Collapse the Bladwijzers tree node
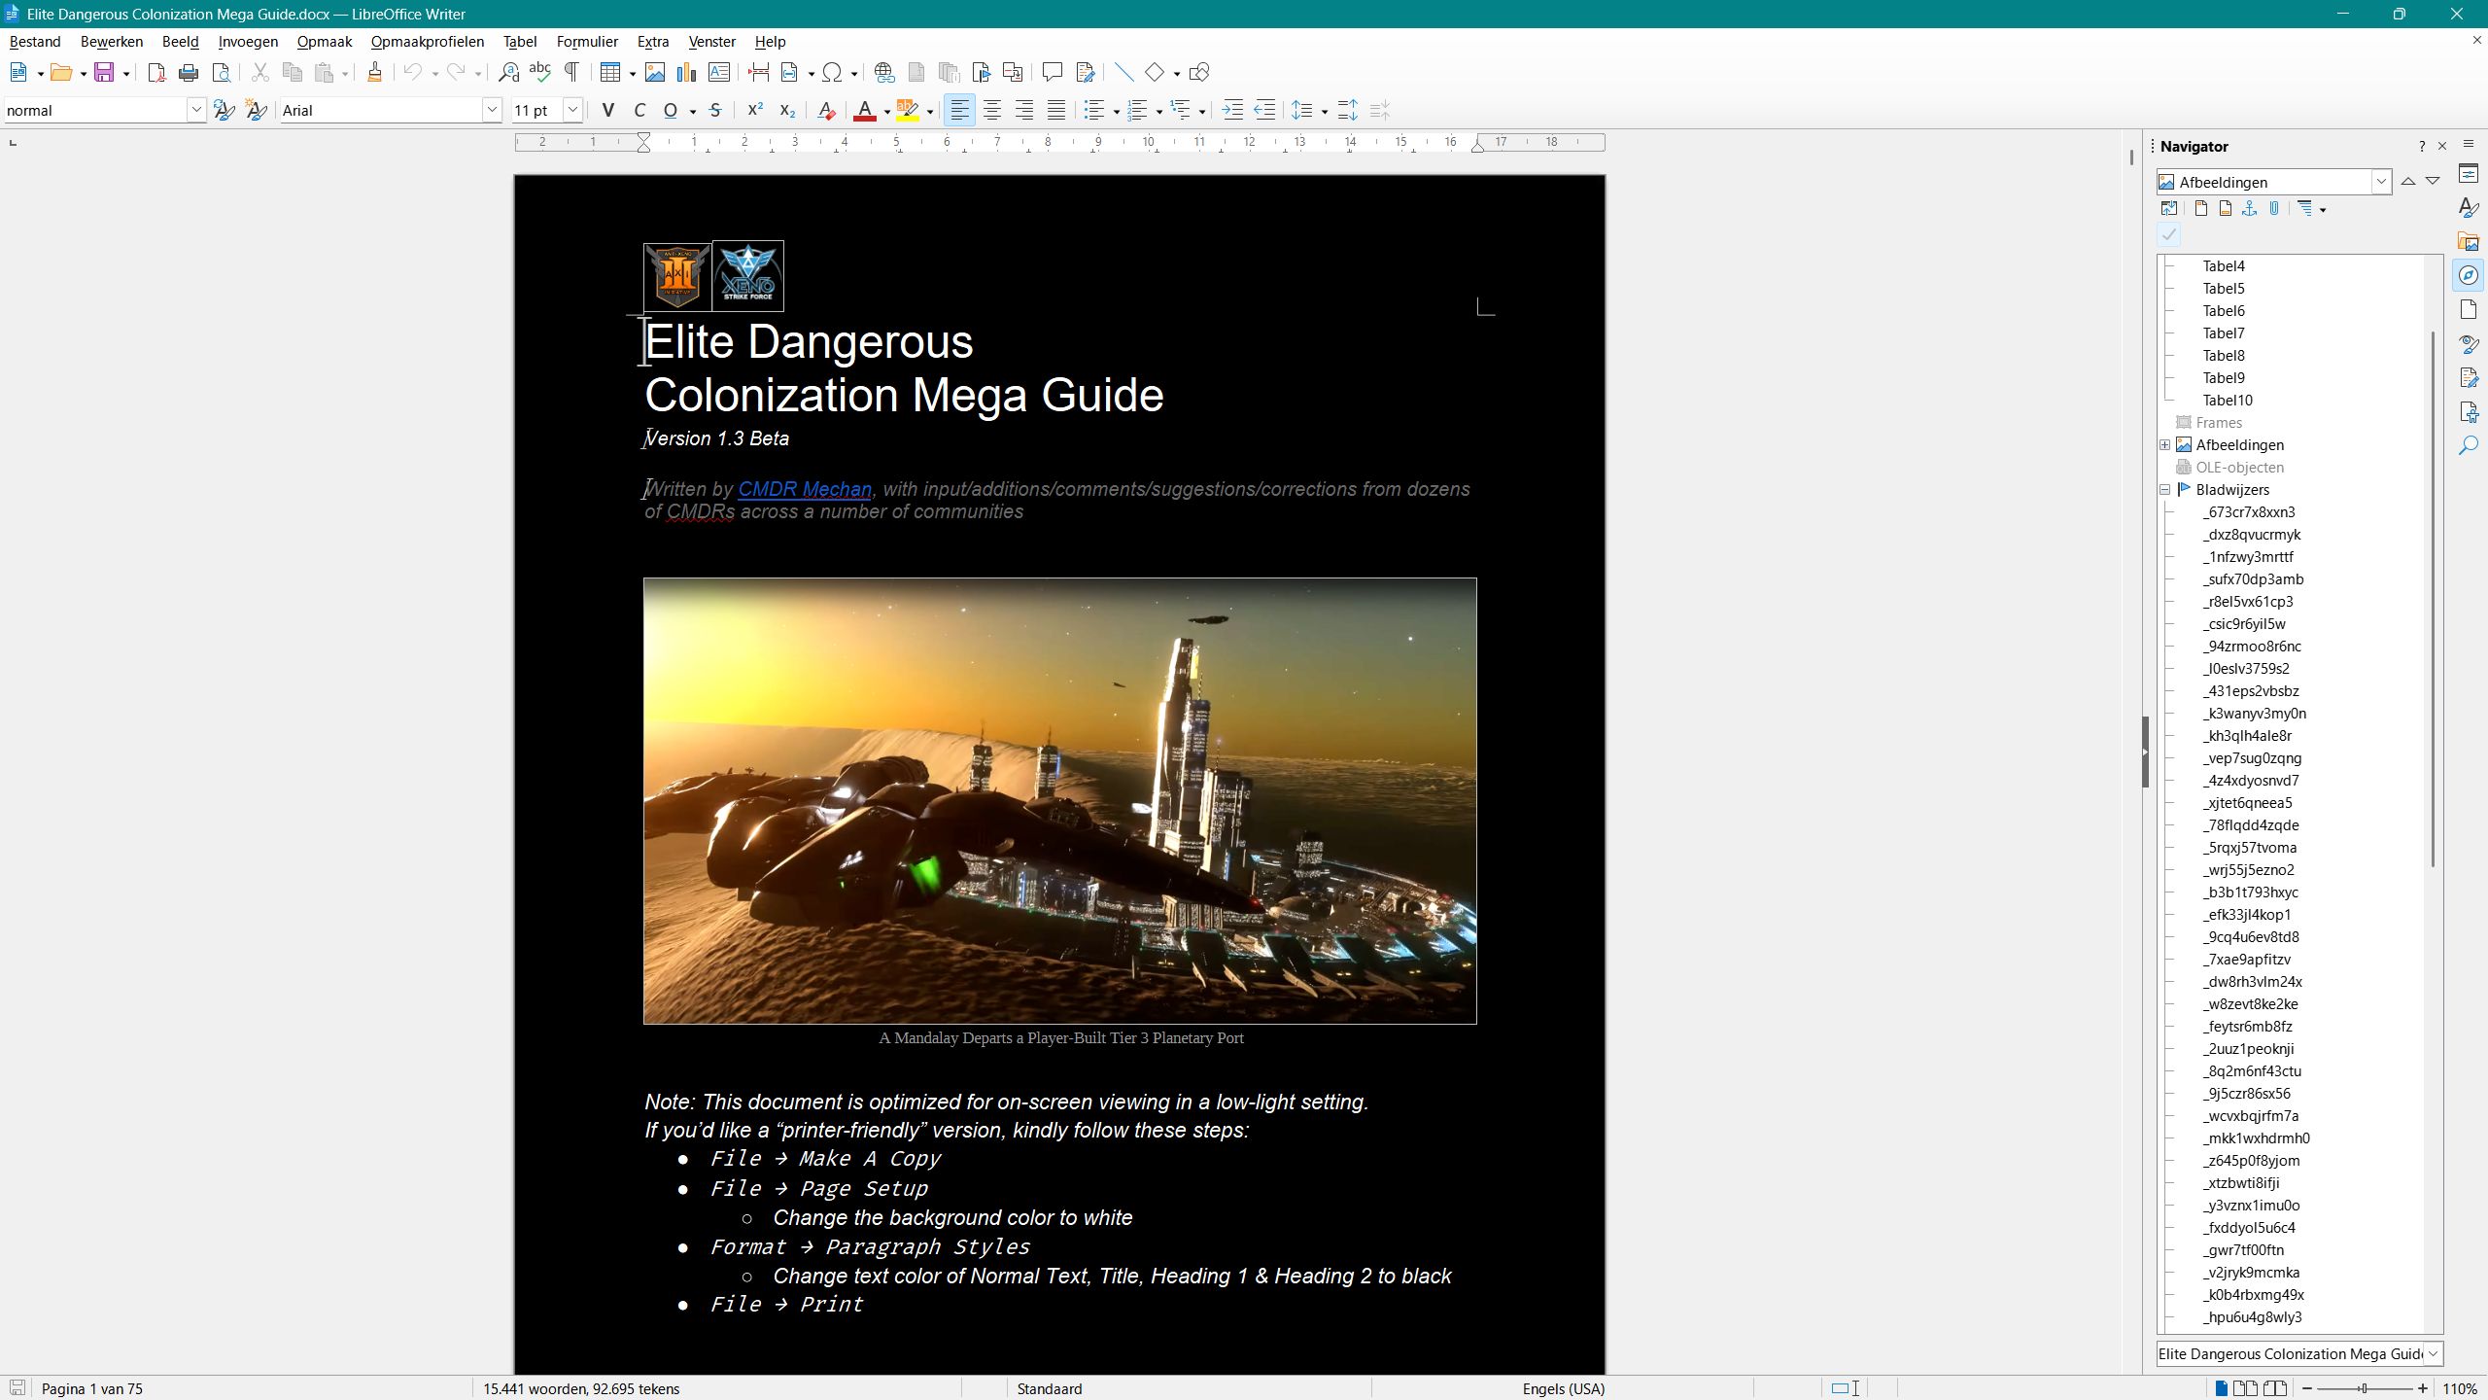2488x1400 pixels. (x=2165, y=490)
